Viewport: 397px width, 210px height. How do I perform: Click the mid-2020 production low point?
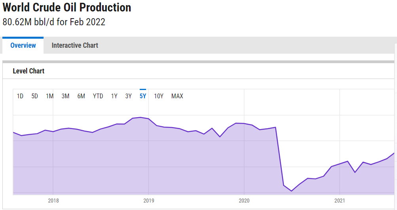click(x=291, y=191)
